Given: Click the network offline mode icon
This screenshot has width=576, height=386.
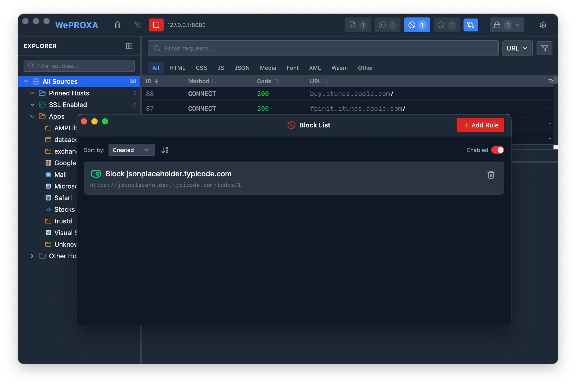Looking at the screenshot, I should coord(137,25).
